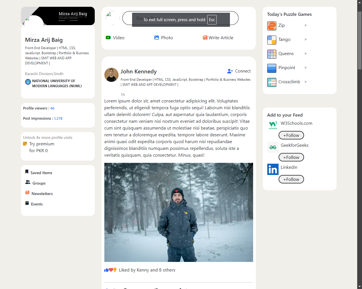The height and width of the screenshot is (289, 362).
Task: Expand the Queens game arrow
Action: tap(305, 54)
